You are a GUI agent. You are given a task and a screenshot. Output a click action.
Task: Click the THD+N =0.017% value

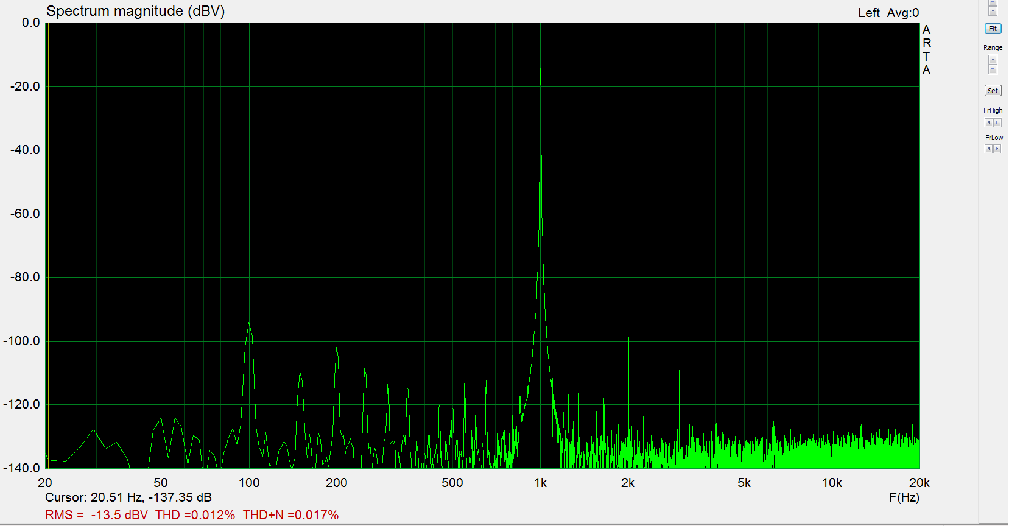pos(290,515)
